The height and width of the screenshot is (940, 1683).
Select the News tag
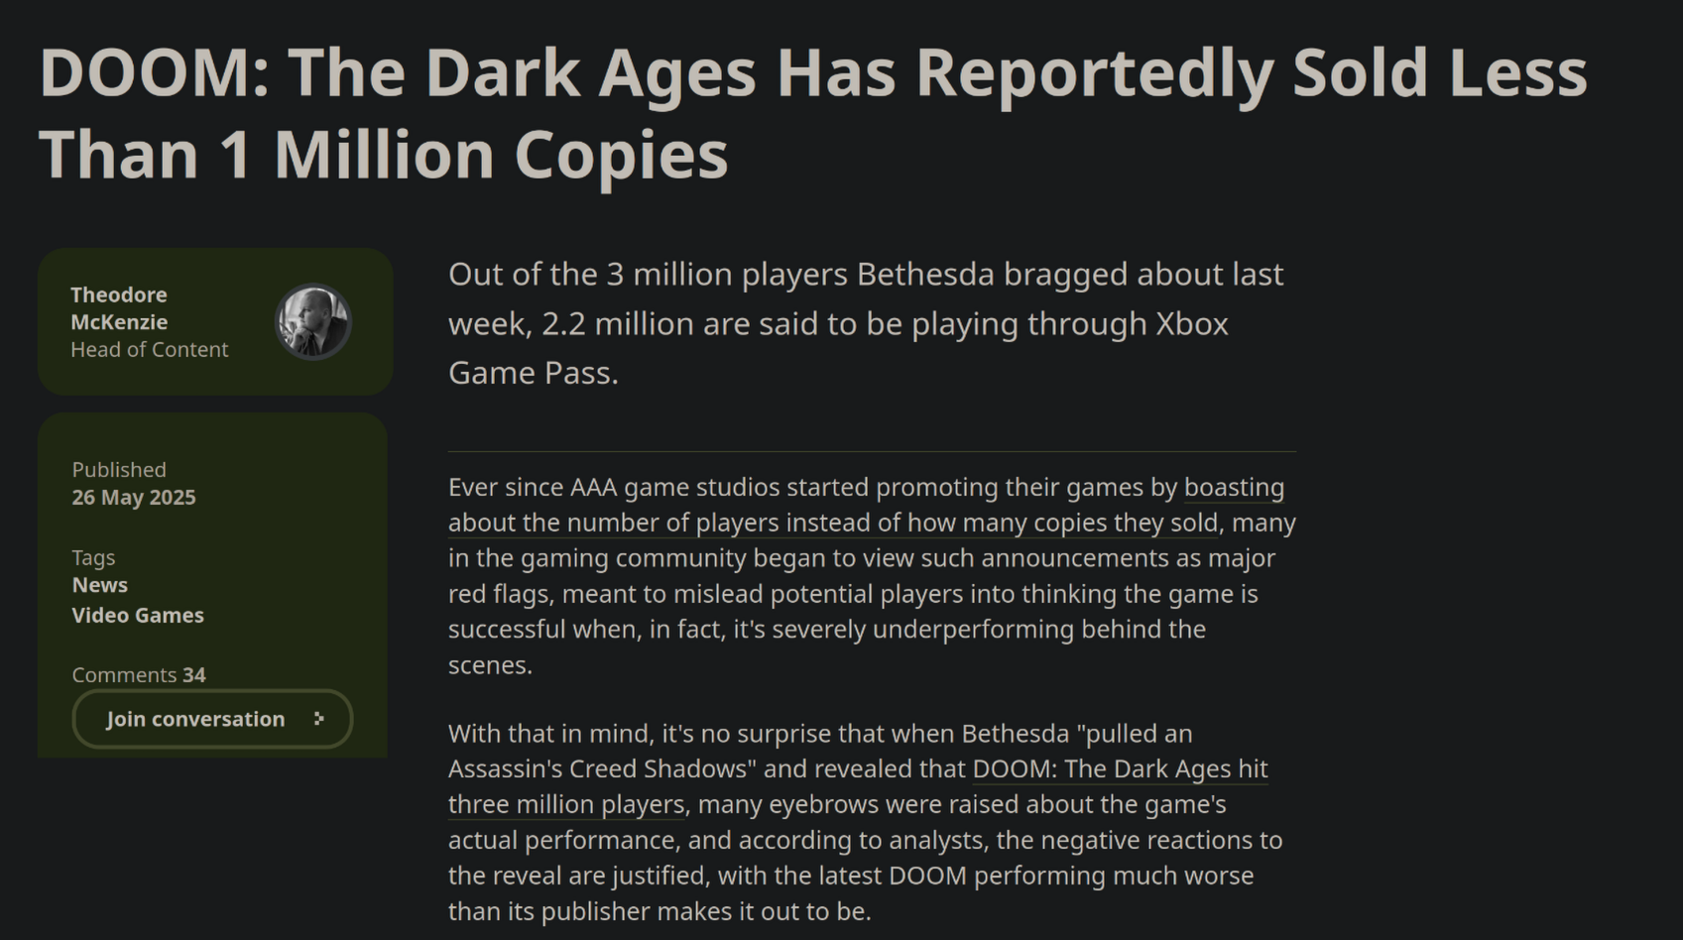(99, 585)
